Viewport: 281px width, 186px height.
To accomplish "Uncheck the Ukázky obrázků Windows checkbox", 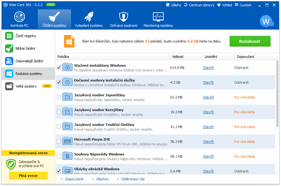I will tap(59, 171).
